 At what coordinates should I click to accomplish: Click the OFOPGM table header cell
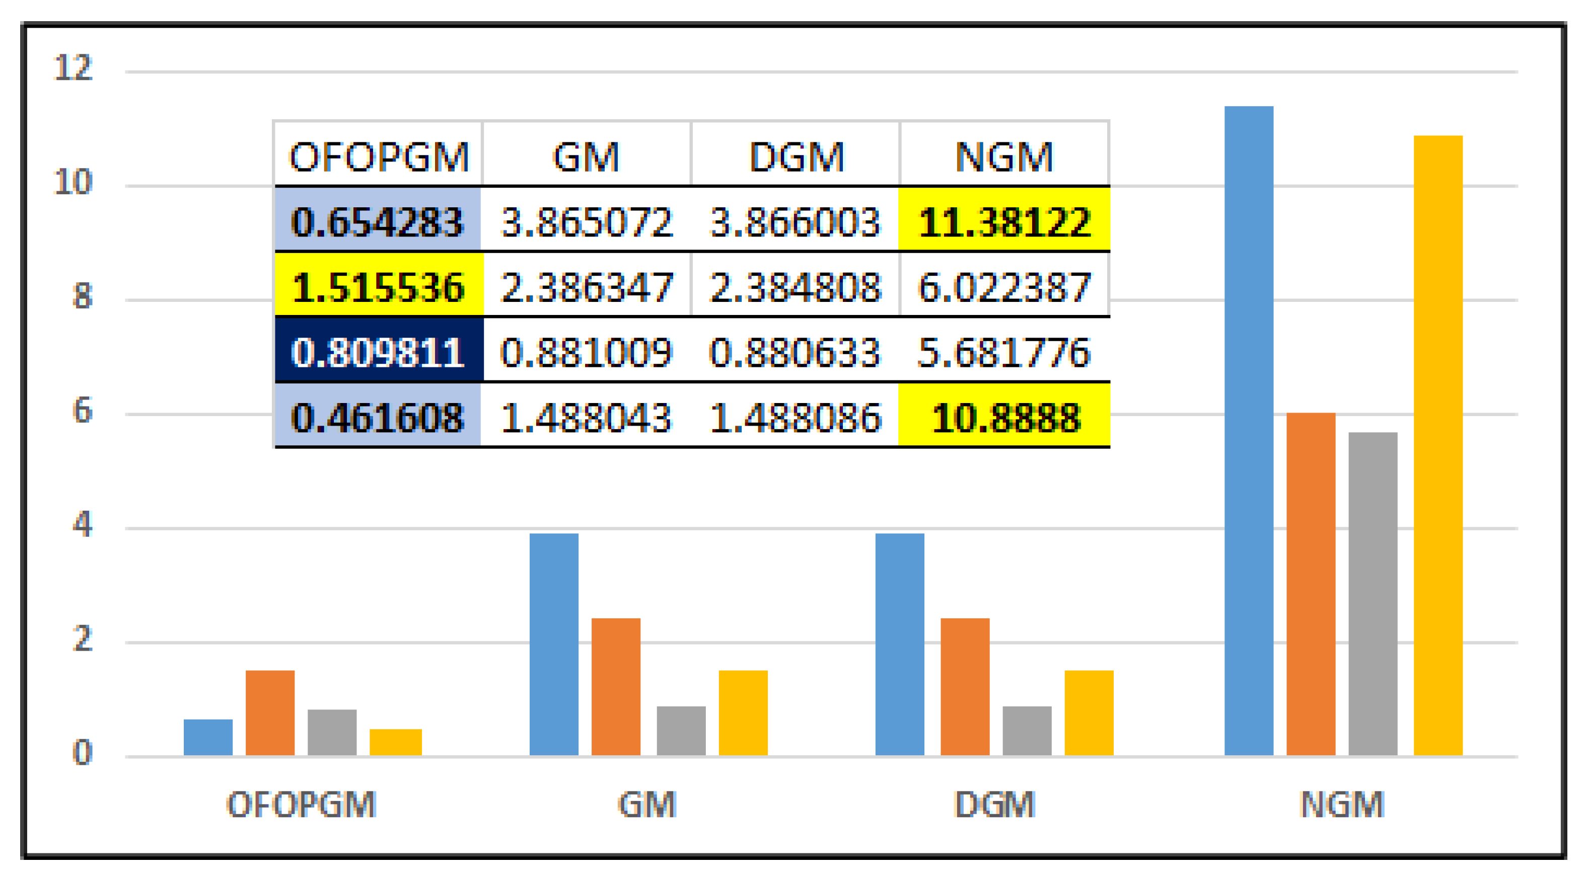(x=378, y=156)
